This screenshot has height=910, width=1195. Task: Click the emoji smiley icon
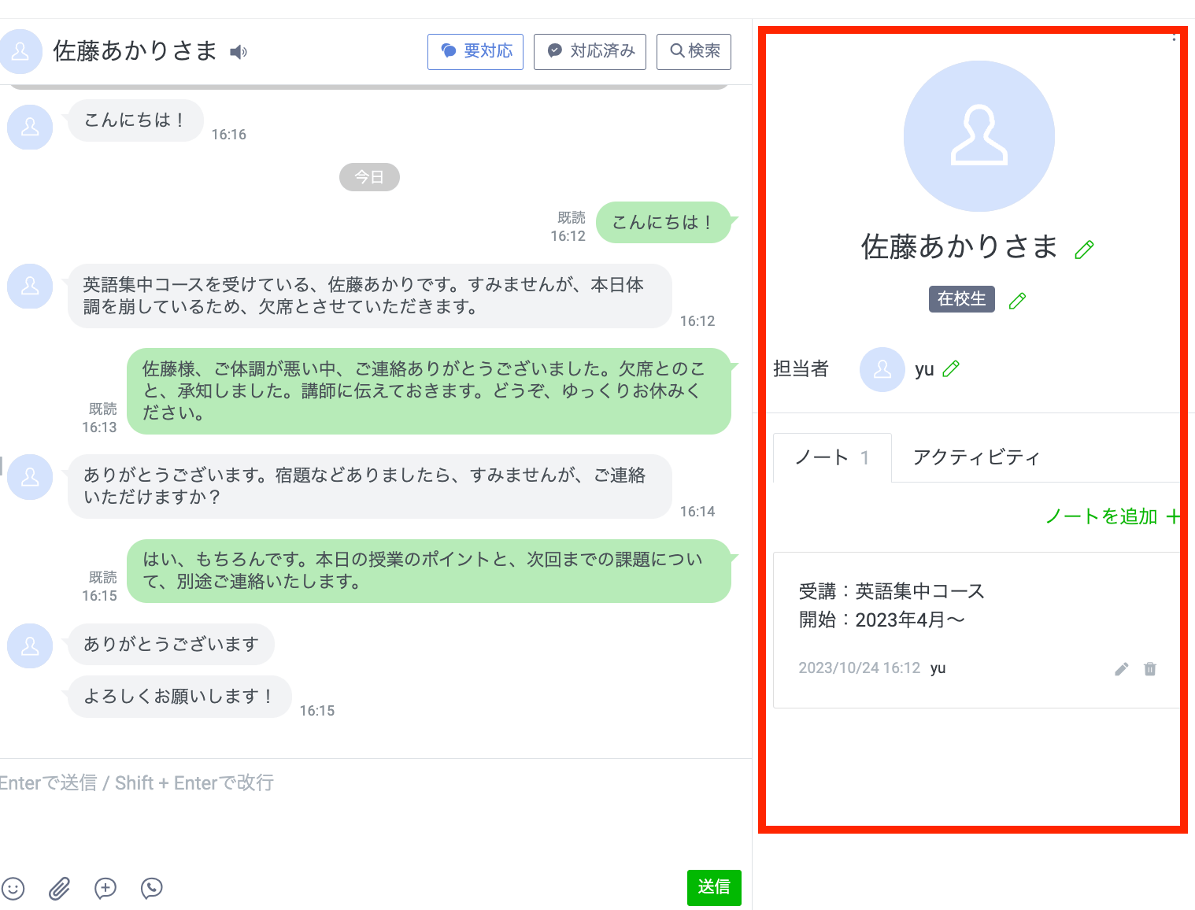point(13,888)
